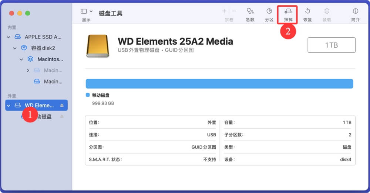Click the blue 移动磁盘 partition usage bar

point(219,84)
